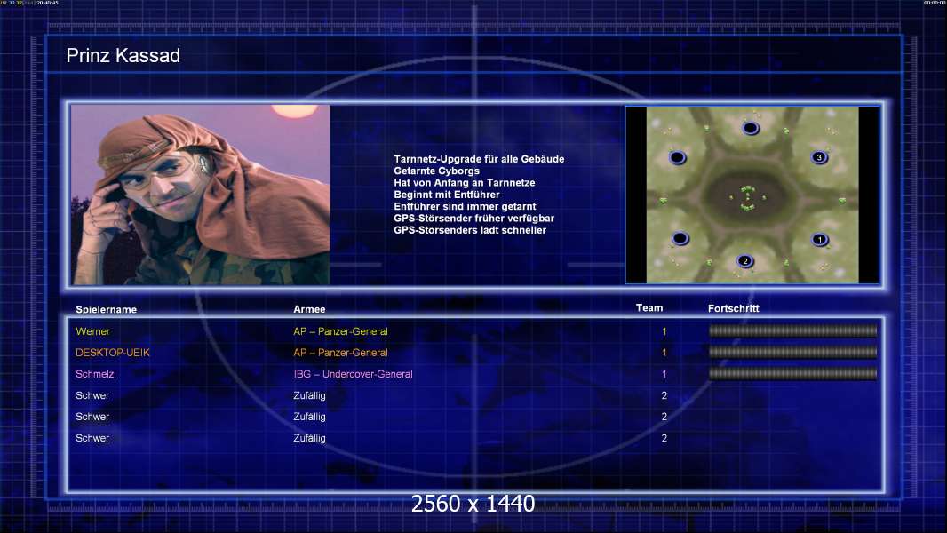Click "Beginnt mit Entführer" line
Image resolution: width=947 pixels, height=533 pixels.
click(x=447, y=195)
